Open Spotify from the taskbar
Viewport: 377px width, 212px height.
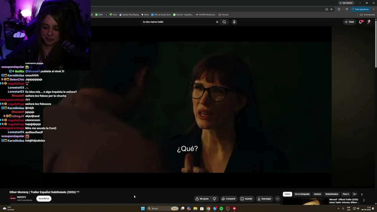(x=221, y=208)
